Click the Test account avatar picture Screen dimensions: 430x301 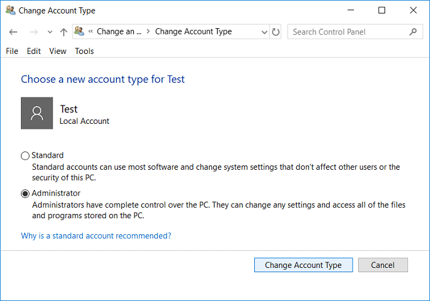click(37, 113)
